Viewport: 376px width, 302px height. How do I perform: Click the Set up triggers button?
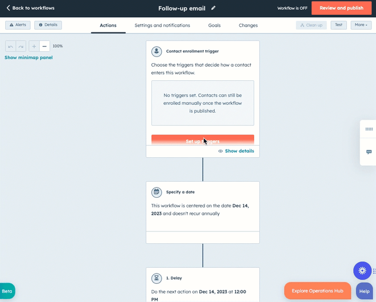pyautogui.click(x=203, y=140)
